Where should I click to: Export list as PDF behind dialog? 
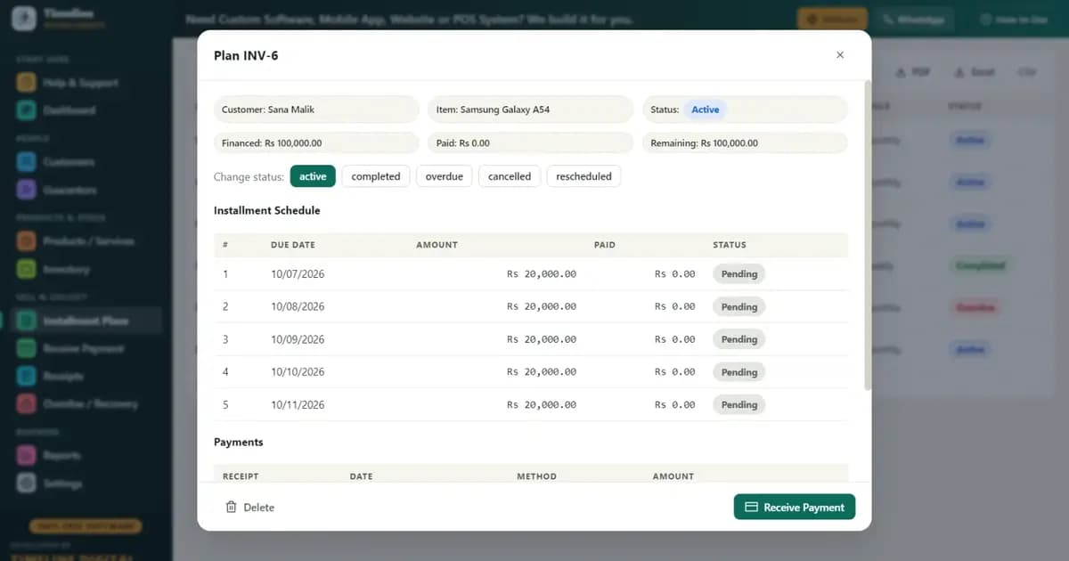(x=913, y=72)
